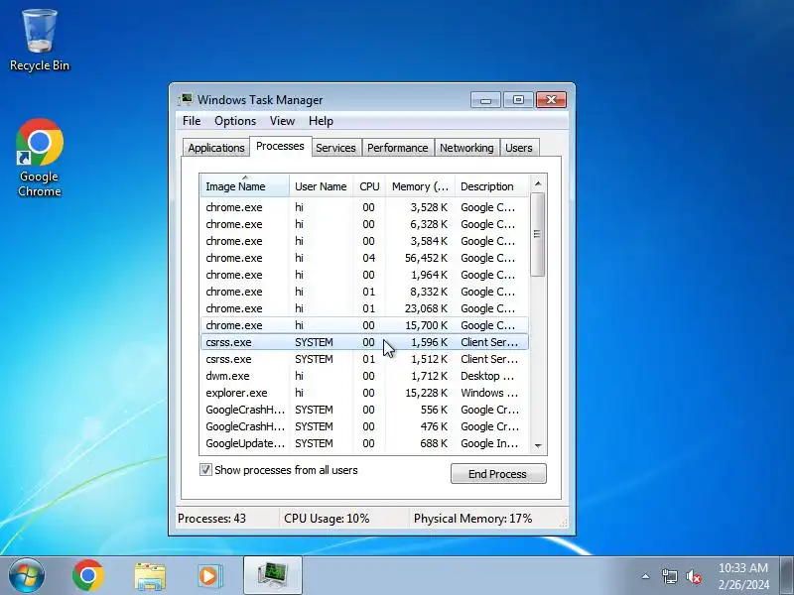Select the explorer.exe process row
The height and width of the screenshot is (595, 794).
pos(364,393)
